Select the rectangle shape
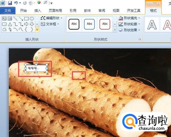Image resolution: width=171 pixels, height=137 pixels. click(x=26, y=18)
